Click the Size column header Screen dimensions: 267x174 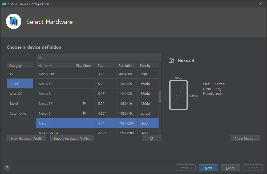pos(106,65)
